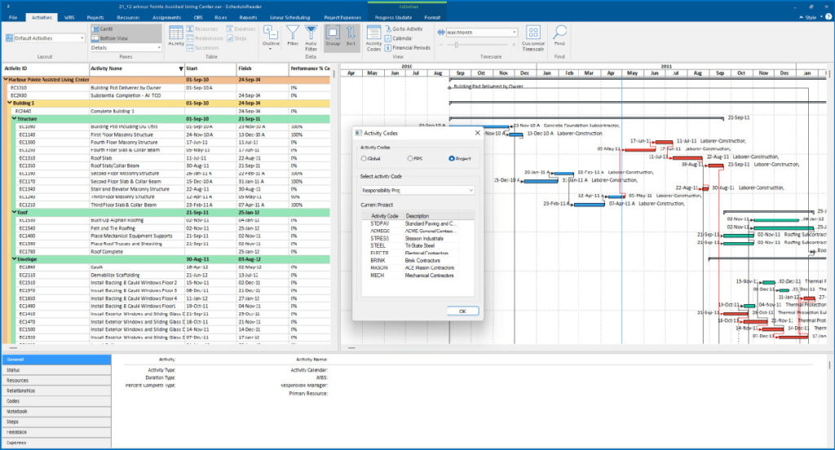835x450 pixels.
Task: Open the File menu
Action: tap(13, 18)
